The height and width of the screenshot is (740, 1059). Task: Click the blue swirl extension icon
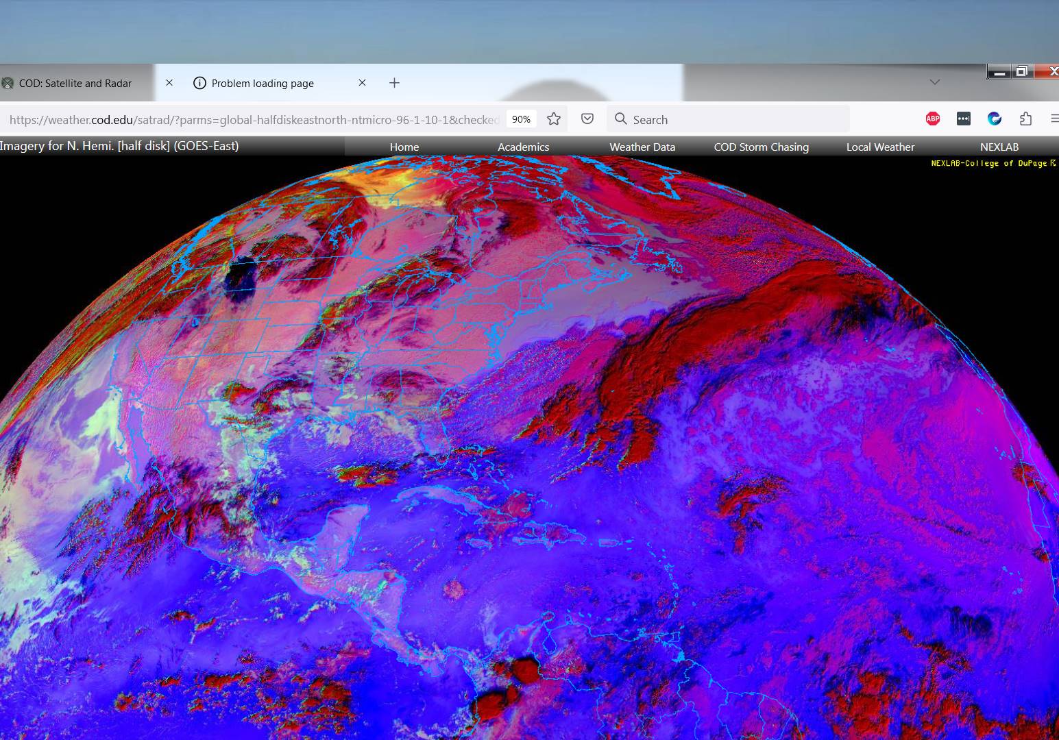[x=994, y=119]
